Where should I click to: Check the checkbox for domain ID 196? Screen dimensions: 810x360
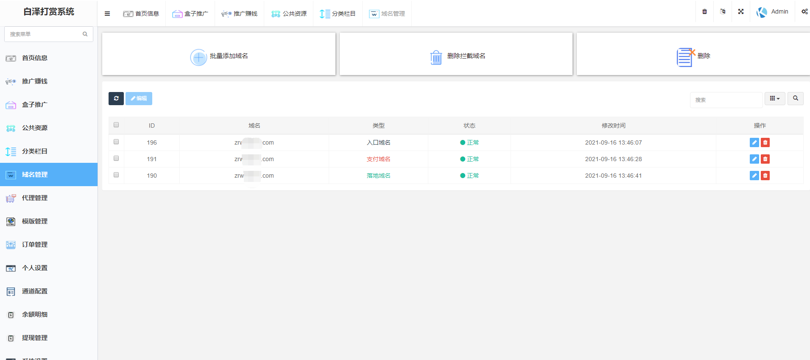116,142
